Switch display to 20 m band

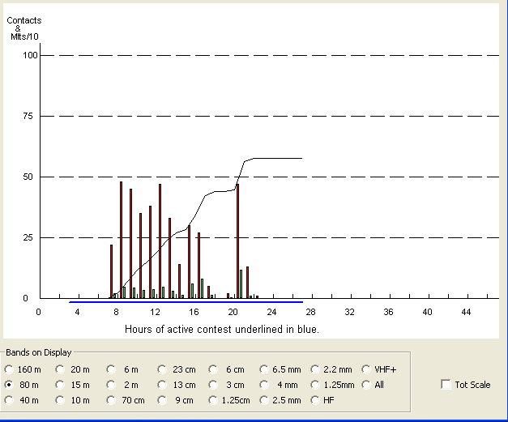60,369
